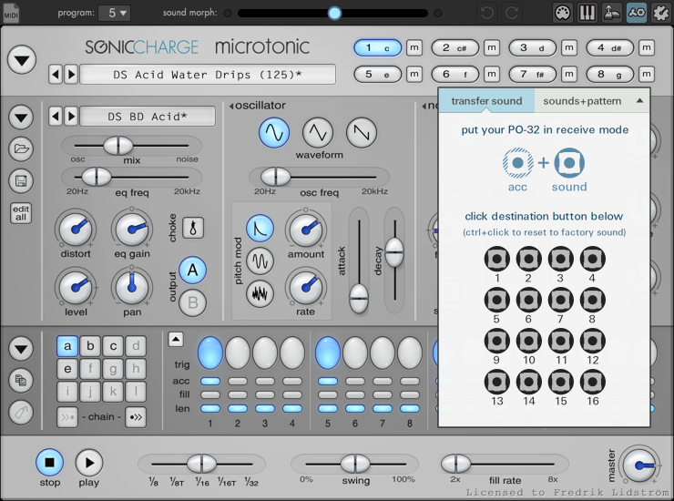The width and height of the screenshot is (674, 501).
Task: Open settings gear in top bar
Action: point(660,13)
